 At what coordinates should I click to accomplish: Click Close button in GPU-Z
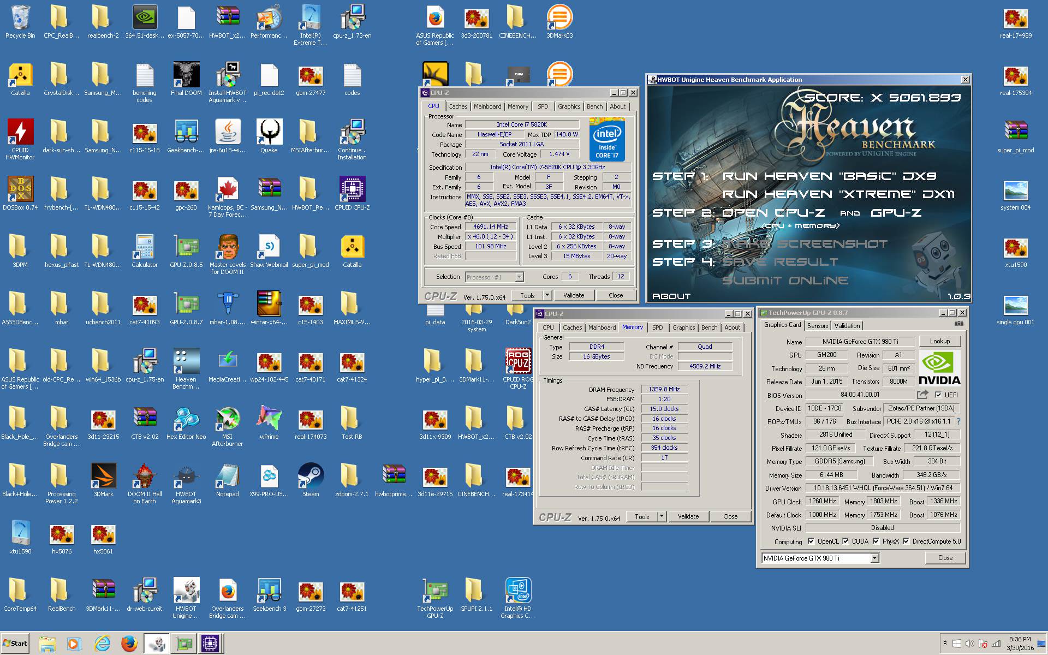945,558
